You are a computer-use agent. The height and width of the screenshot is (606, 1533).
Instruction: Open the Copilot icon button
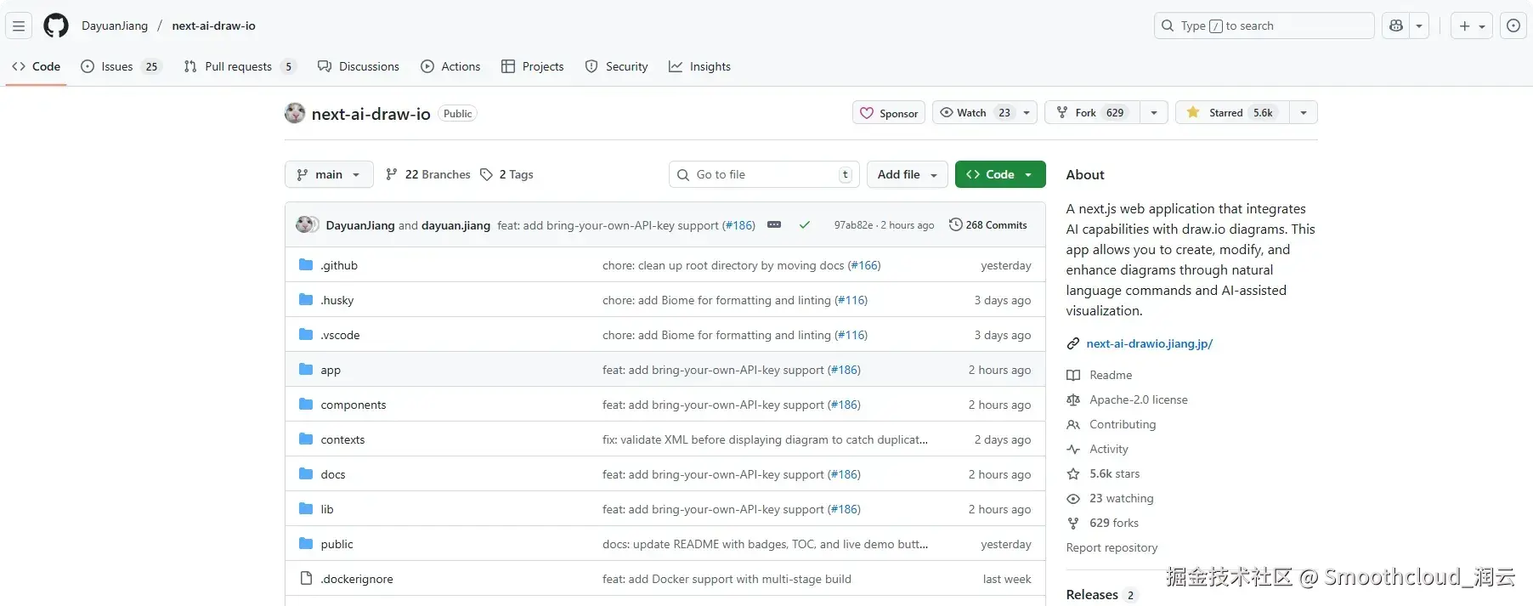(x=1395, y=25)
